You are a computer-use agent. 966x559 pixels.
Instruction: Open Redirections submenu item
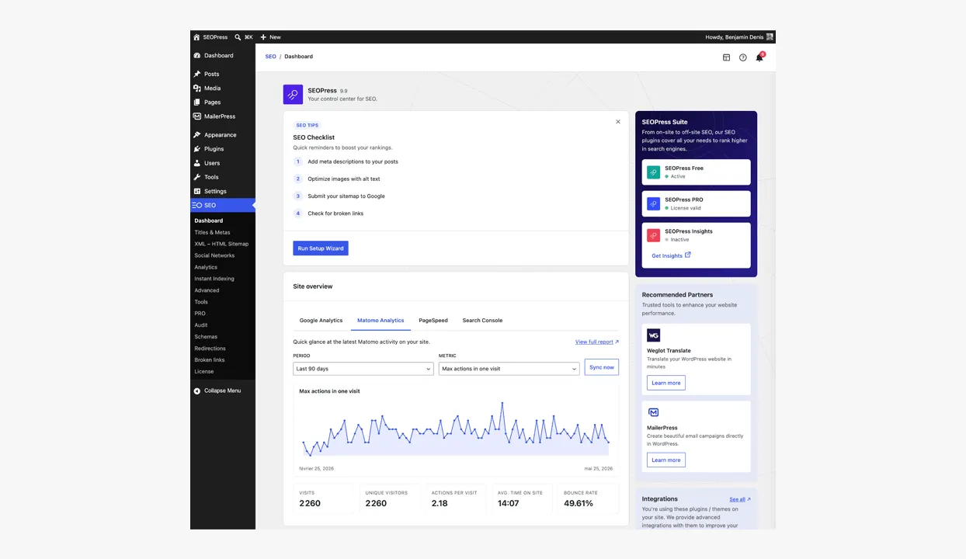[x=210, y=349]
